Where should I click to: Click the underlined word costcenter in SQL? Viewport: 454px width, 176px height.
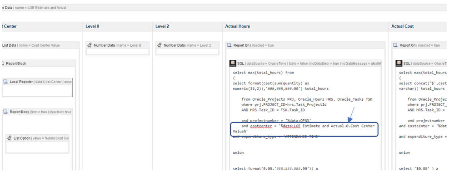(262, 126)
